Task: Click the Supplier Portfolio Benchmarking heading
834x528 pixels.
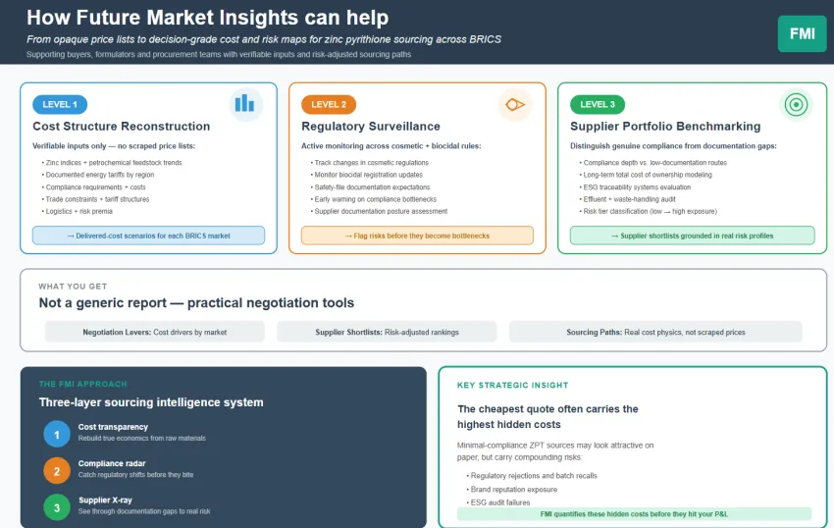Action: [665, 127]
